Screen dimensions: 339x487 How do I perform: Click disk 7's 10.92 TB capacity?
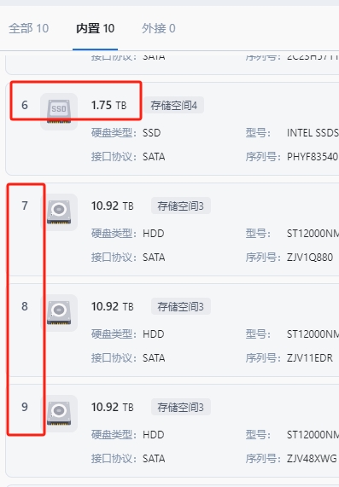coord(112,206)
